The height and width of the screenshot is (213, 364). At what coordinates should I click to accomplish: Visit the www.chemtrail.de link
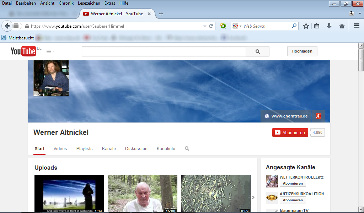(x=289, y=116)
